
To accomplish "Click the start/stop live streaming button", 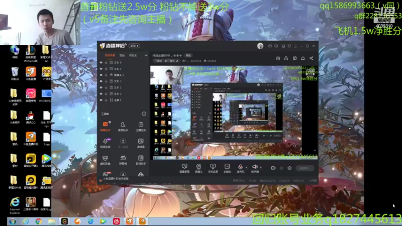I will [305, 168].
